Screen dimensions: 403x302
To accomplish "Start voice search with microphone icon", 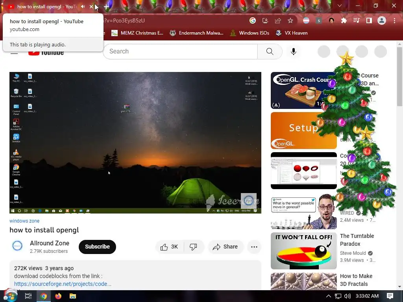I will (x=293, y=52).
